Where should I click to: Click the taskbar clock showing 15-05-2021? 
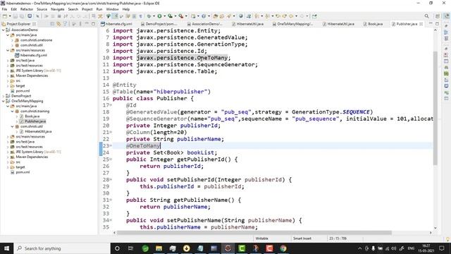click(426, 248)
